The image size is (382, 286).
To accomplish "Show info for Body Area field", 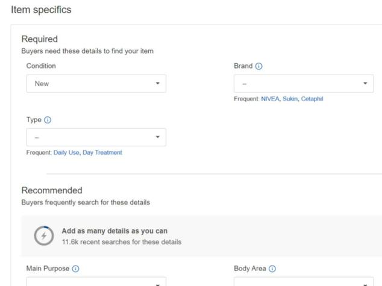I will point(272,269).
